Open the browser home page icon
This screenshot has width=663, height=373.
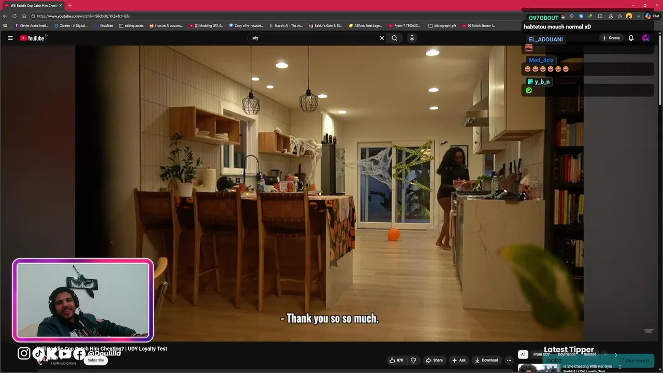(x=24, y=16)
